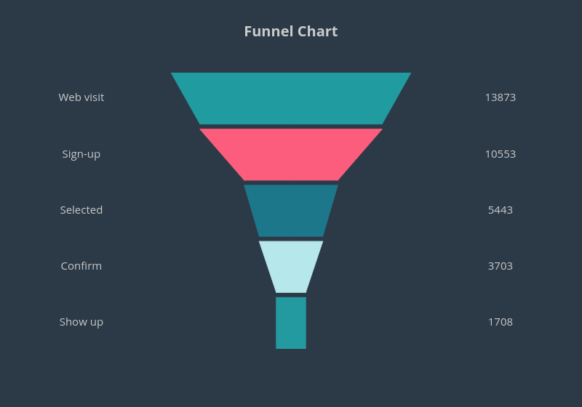Select the Show up value 1708
Screen dimensions: 582x407
click(x=501, y=322)
